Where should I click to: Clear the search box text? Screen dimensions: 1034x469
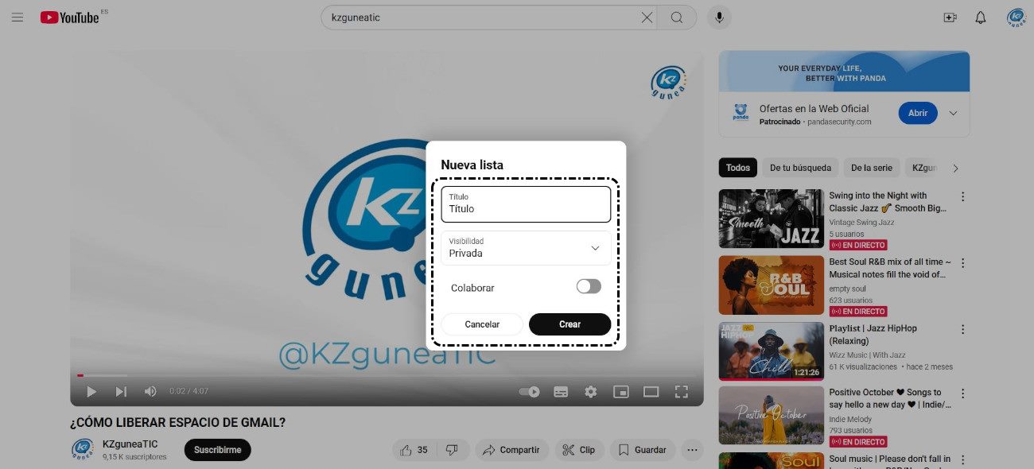coord(647,17)
